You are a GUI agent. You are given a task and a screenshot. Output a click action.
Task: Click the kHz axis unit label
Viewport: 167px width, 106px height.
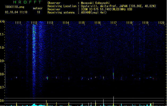pos(2,21)
